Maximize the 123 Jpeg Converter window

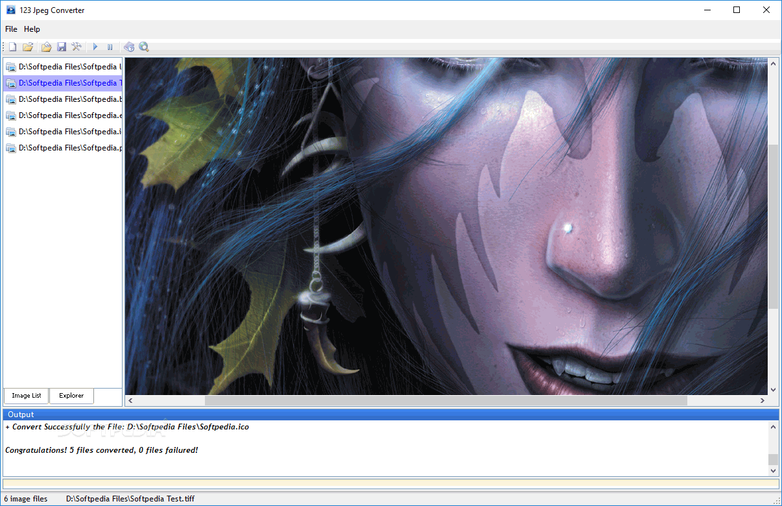[x=737, y=10]
